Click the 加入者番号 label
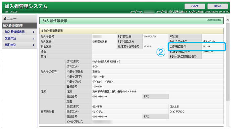The width and height of the screenshot is (232, 129). (x=47, y=37)
